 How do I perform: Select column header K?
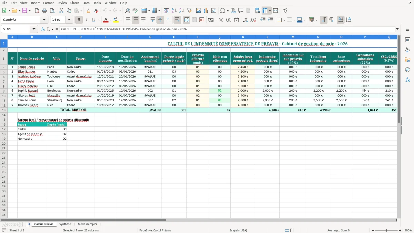(x=243, y=37)
